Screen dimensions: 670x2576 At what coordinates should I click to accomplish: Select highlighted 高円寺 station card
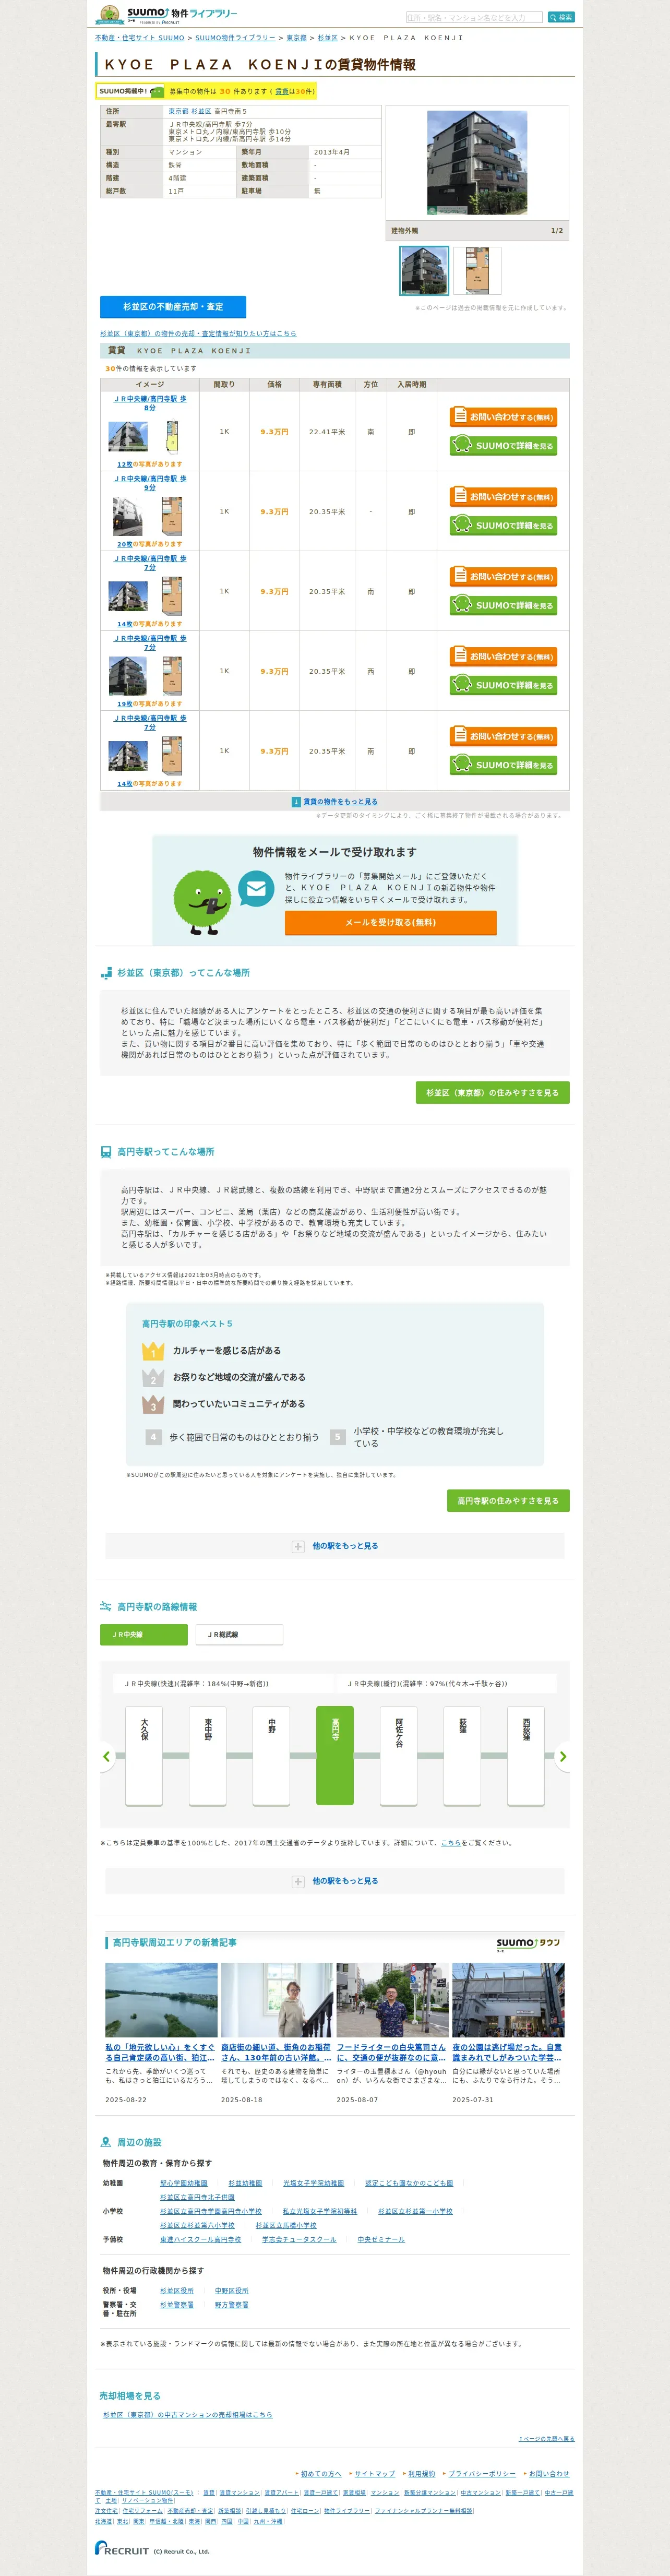(335, 1755)
